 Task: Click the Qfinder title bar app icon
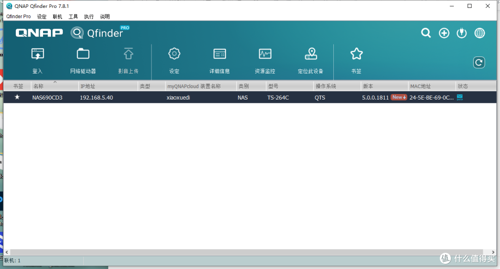coord(9,6)
